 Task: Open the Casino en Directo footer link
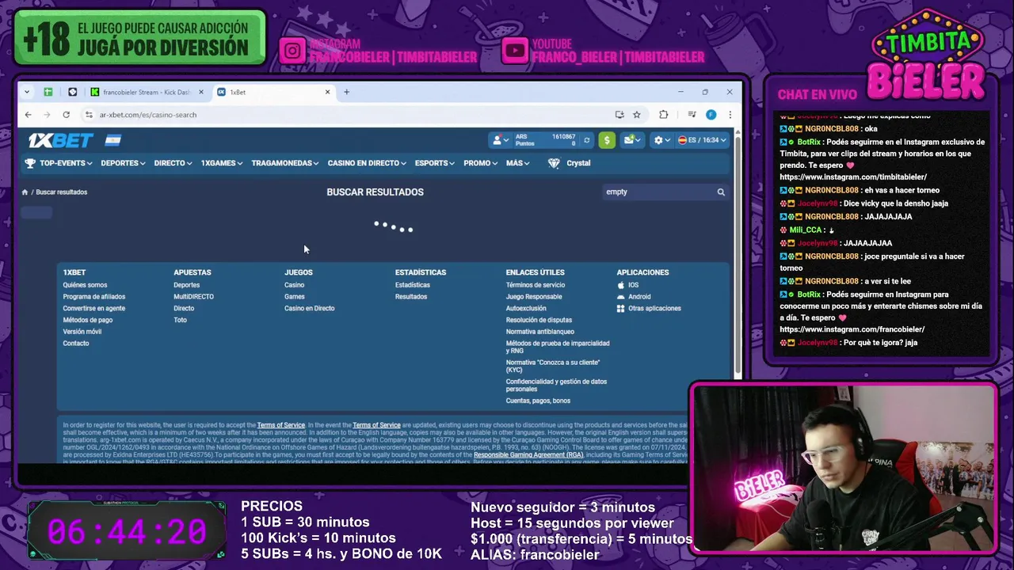(310, 309)
